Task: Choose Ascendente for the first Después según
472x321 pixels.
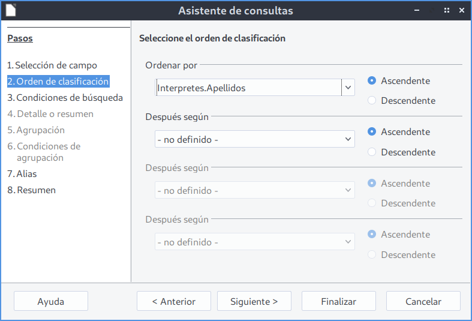Action: coord(372,132)
